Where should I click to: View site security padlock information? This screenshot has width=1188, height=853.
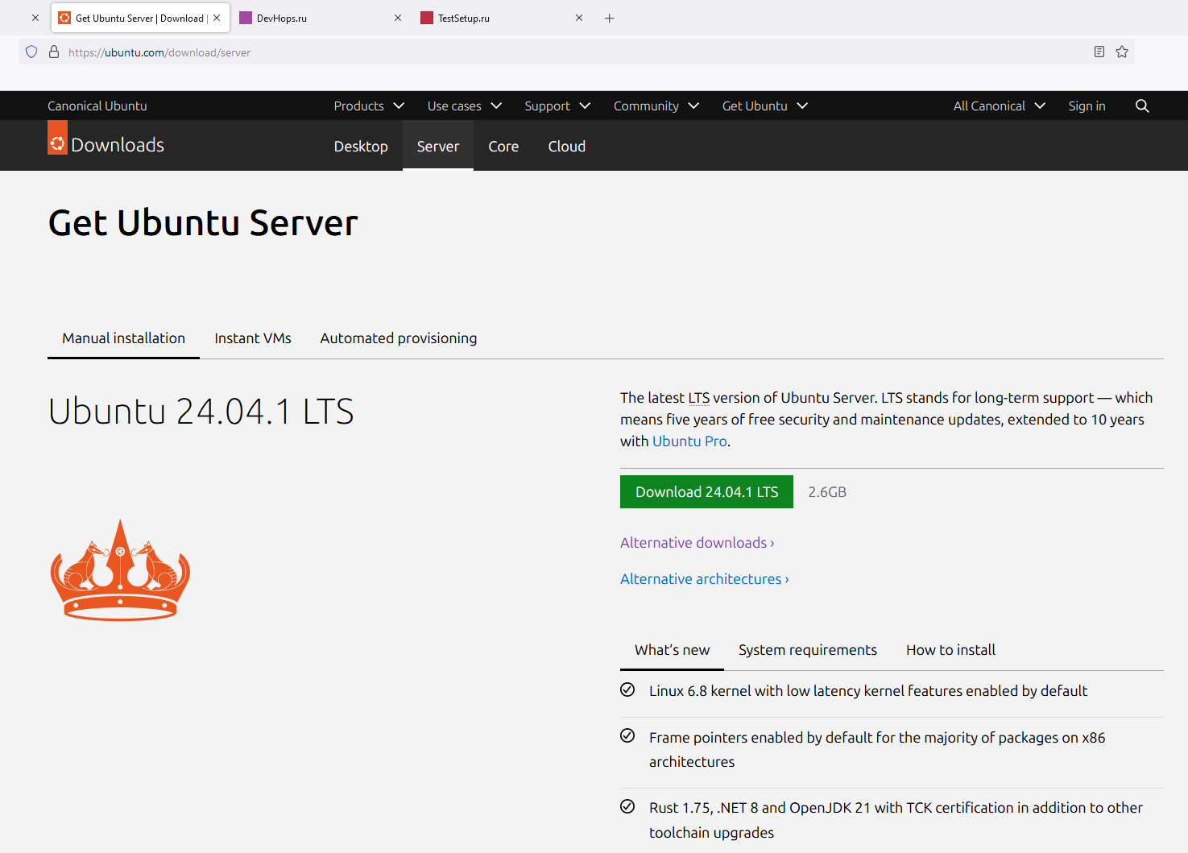54,52
